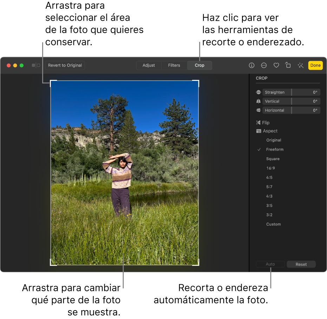Select the Custom aspect option

click(x=273, y=224)
